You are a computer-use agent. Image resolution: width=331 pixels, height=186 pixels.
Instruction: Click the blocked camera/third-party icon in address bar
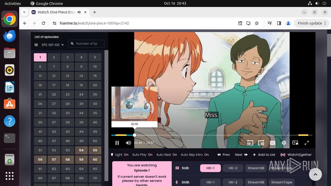click(x=240, y=23)
